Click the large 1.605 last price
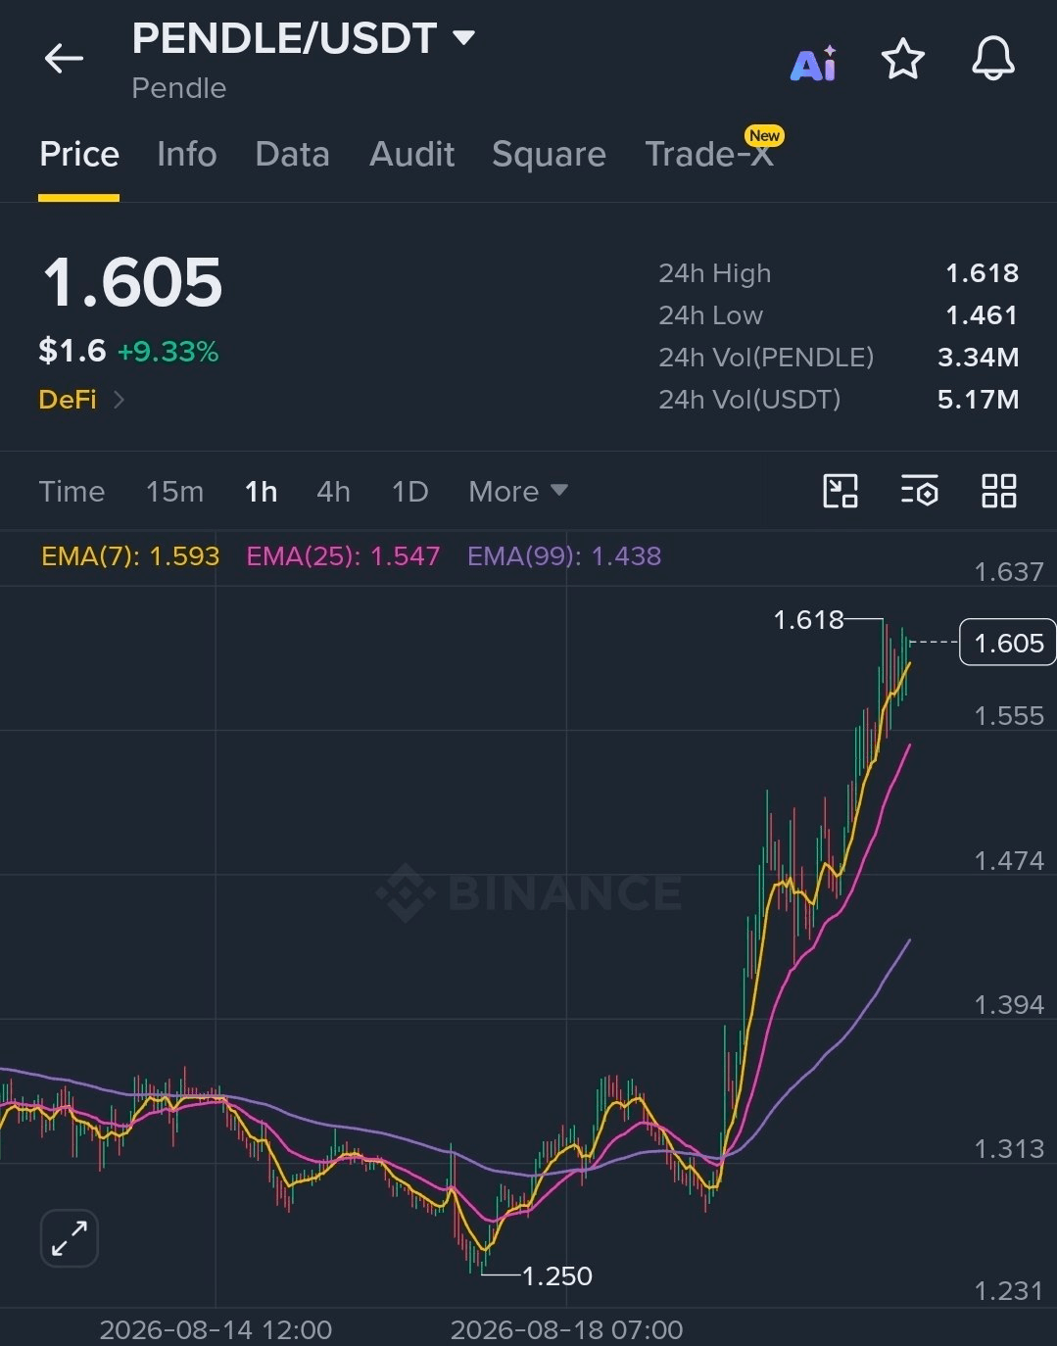This screenshot has width=1057, height=1346. click(132, 283)
